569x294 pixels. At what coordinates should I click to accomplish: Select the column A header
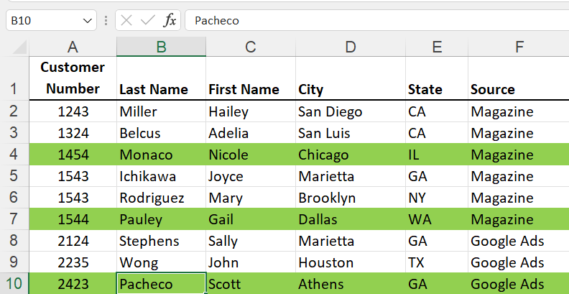click(73, 47)
